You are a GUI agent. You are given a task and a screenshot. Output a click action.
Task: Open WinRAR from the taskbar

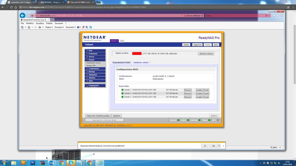[42, 163]
